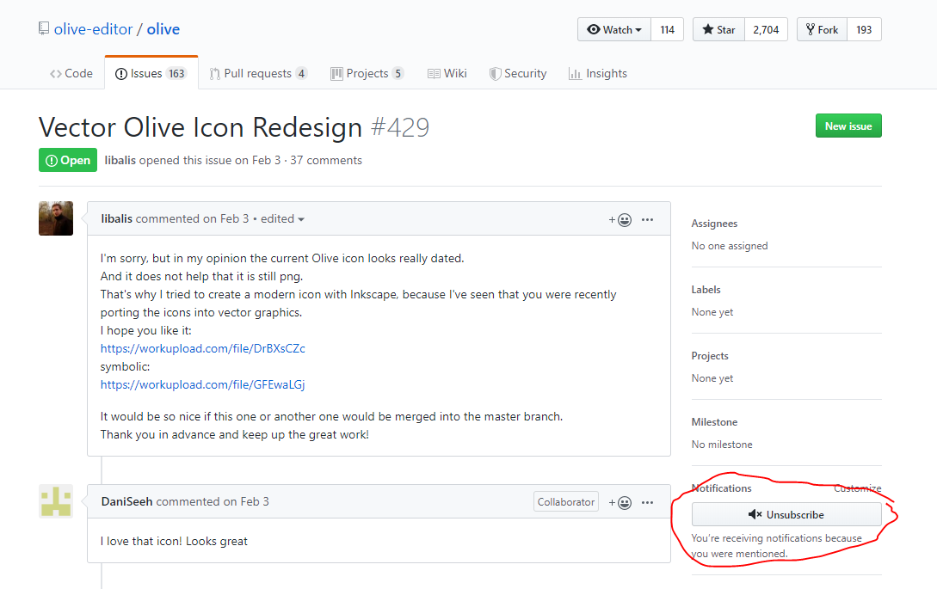Screen dimensions: 937x589
Task: Go to the Security tab
Action: click(518, 73)
